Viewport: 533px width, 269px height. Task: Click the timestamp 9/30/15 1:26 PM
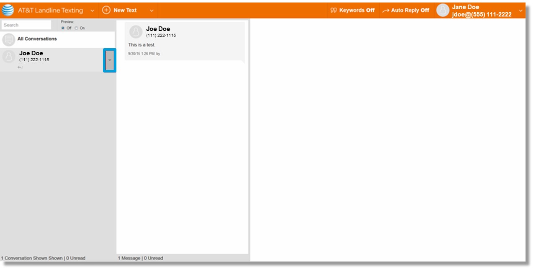point(141,54)
